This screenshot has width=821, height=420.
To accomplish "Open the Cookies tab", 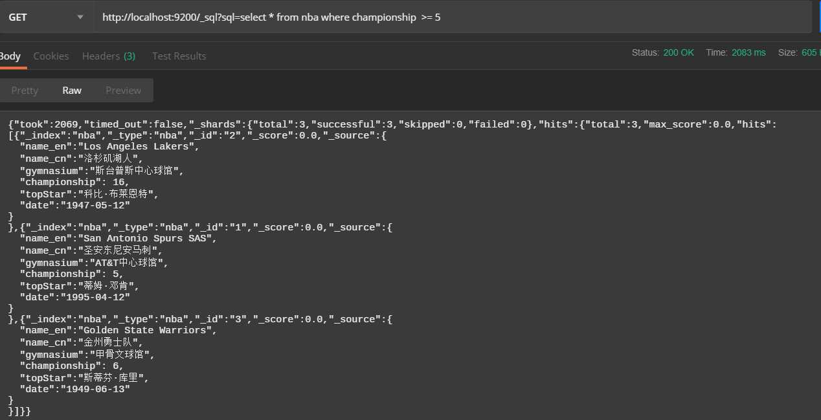I will point(51,56).
